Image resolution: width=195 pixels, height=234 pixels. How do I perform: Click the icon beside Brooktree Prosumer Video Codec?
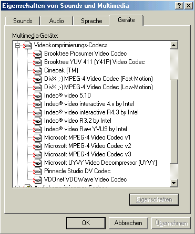coord(37,54)
